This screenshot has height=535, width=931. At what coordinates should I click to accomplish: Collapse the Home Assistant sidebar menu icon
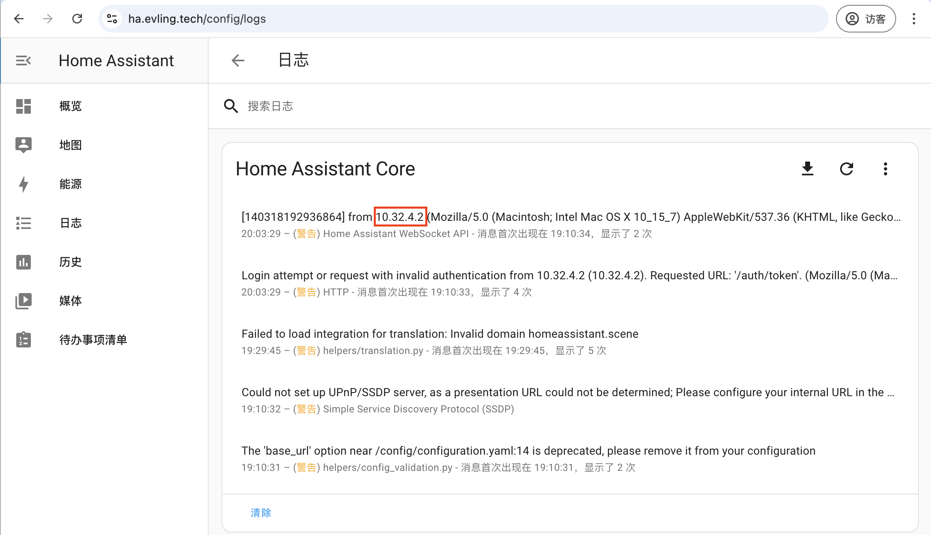24,60
